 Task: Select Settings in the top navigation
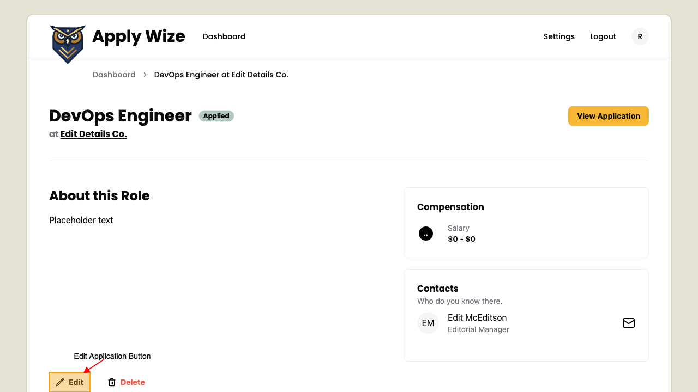559,36
